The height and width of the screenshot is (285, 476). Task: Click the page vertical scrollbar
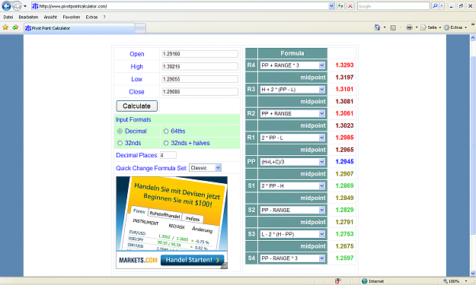click(x=473, y=145)
